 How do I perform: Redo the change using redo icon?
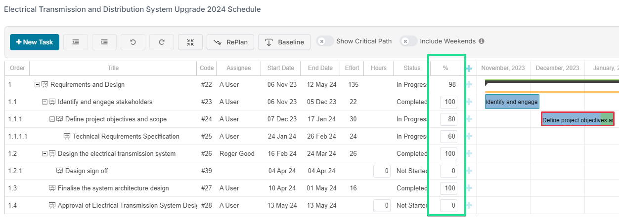tap(162, 42)
